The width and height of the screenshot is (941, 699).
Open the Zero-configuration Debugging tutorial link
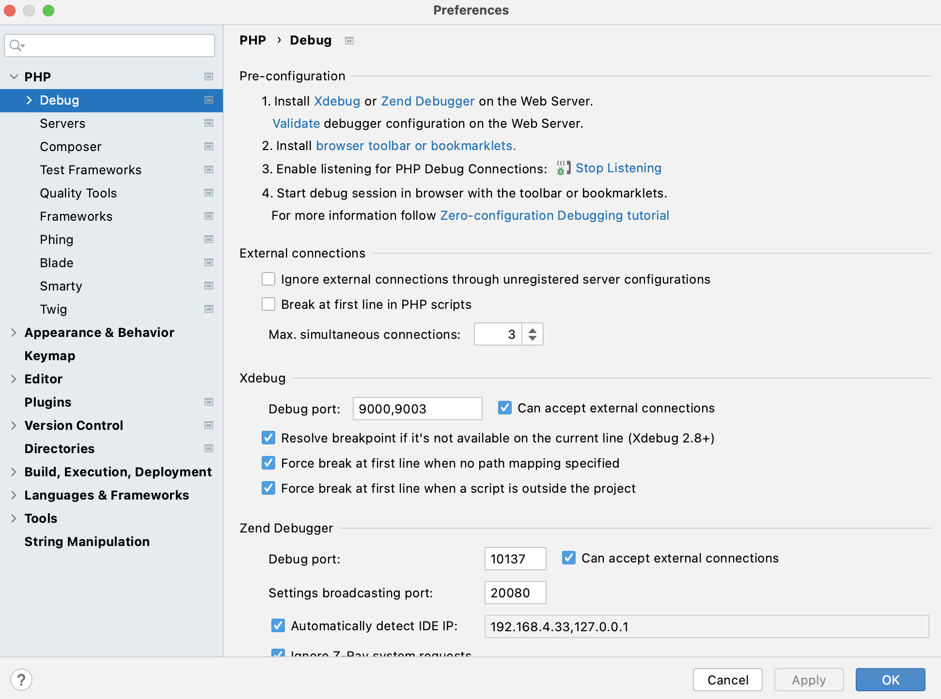554,215
